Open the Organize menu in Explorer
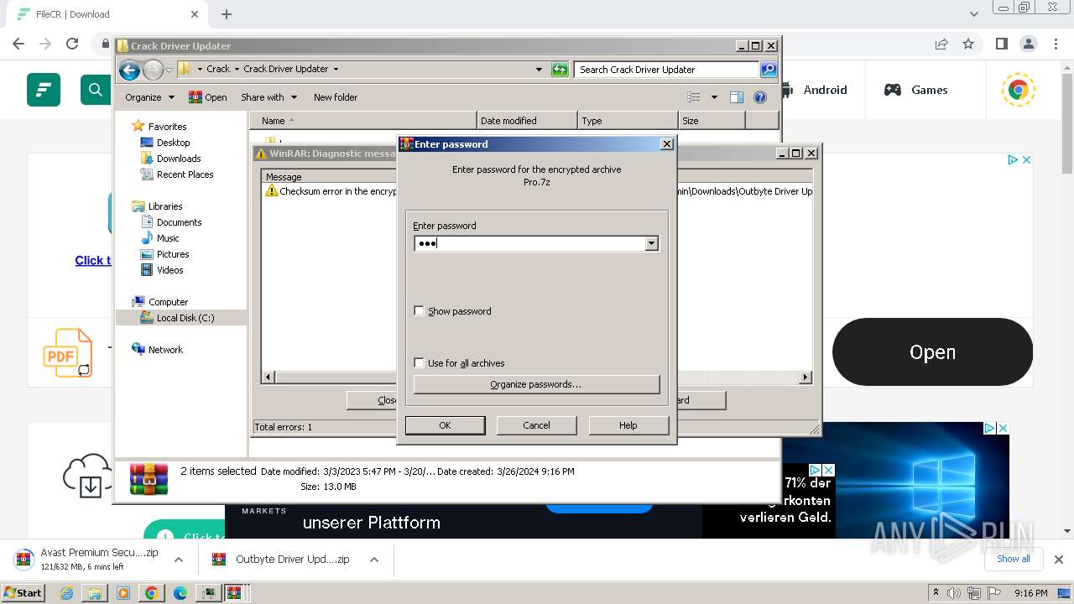Viewport: 1074px width, 604px height. click(x=149, y=97)
